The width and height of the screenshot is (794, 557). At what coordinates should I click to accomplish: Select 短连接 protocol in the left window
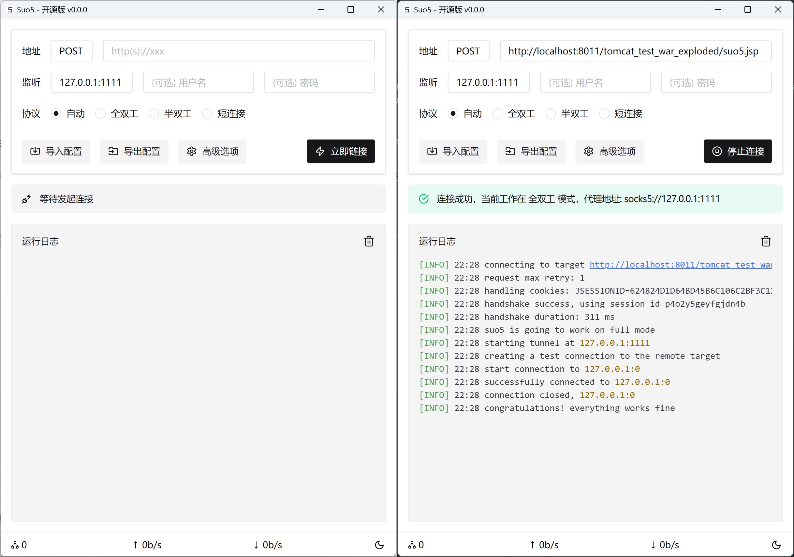click(207, 113)
